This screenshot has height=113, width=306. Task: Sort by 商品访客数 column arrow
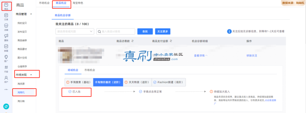click(x=132, y=41)
